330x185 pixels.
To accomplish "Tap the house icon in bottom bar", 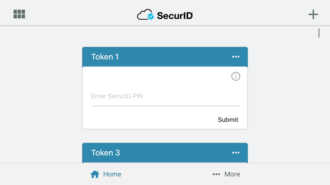I will pos(95,174).
